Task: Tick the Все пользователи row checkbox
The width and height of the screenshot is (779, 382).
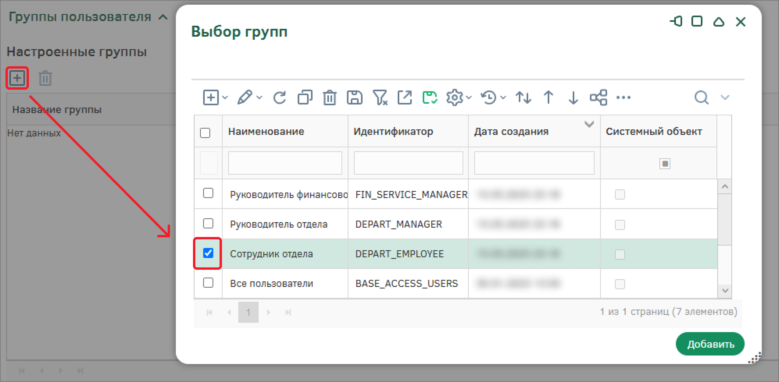Action: point(208,283)
